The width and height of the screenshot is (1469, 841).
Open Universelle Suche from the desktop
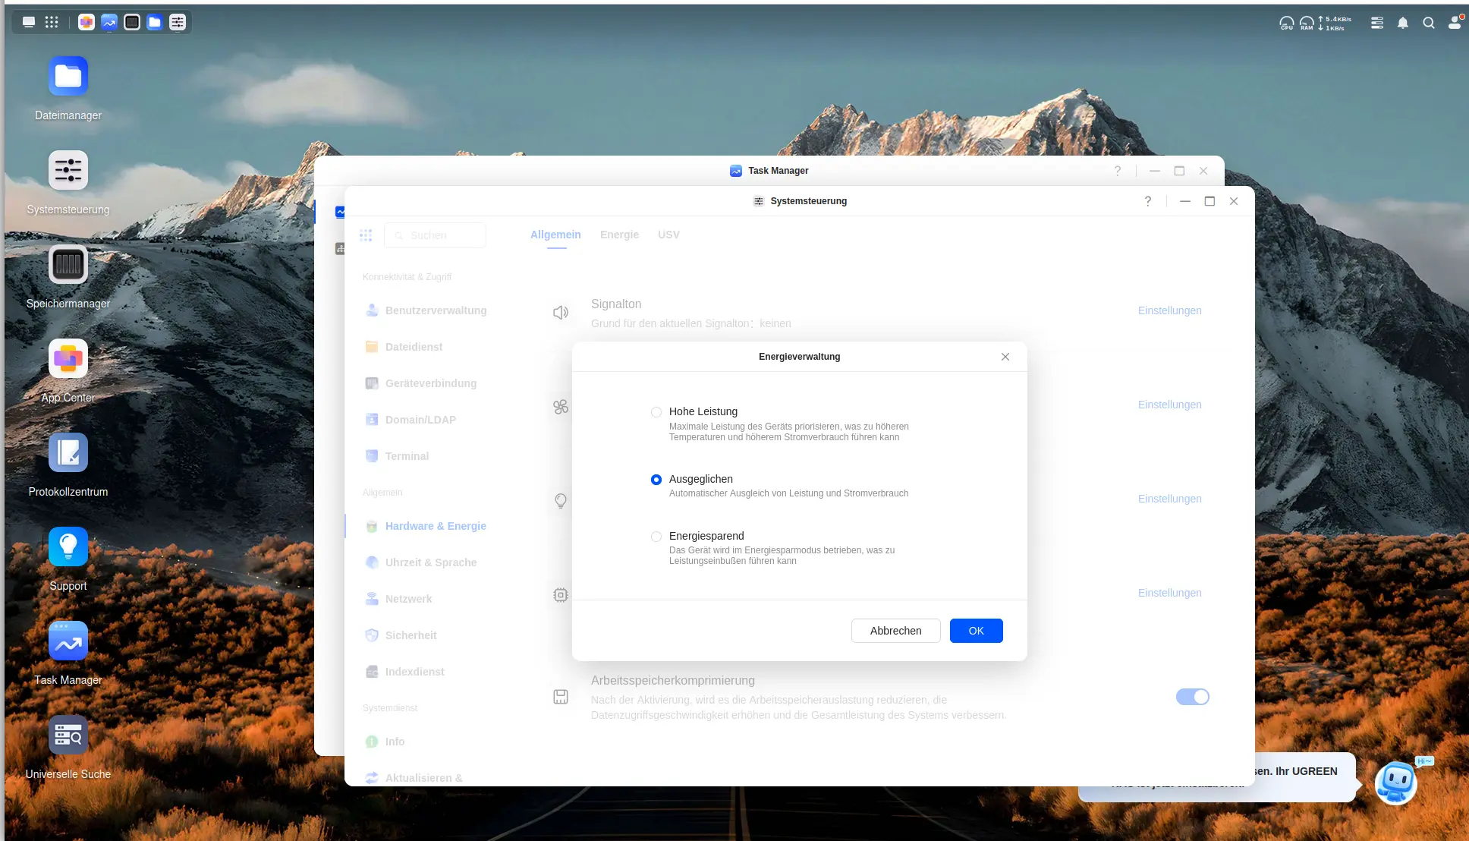[x=68, y=735]
